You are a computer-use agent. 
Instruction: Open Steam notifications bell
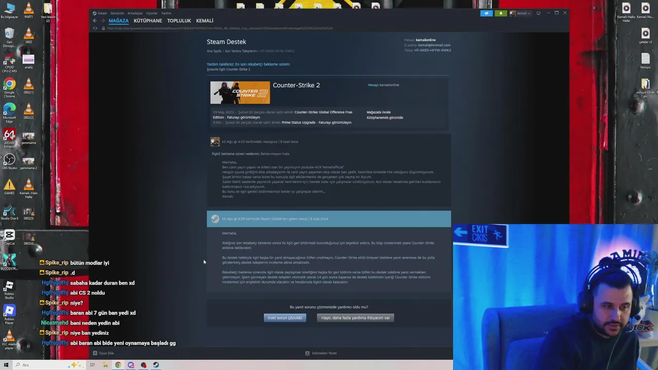coord(501,13)
